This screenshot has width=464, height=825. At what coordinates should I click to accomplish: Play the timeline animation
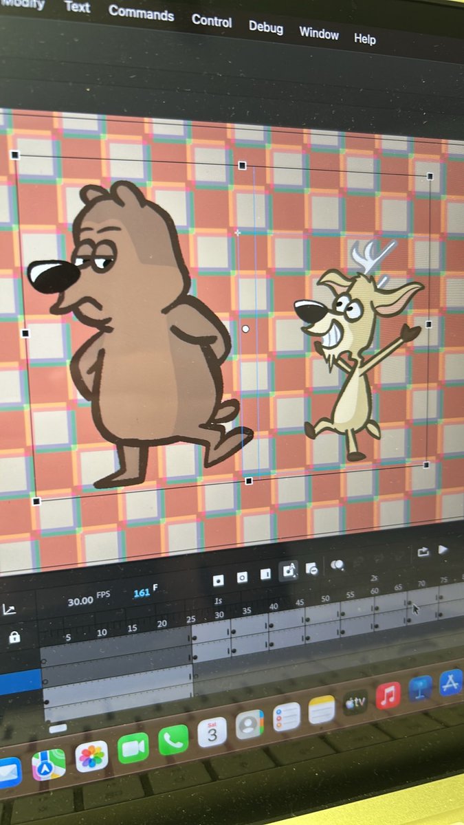point(443,549)
